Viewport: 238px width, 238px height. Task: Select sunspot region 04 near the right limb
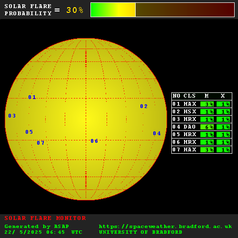coord(157,133)
